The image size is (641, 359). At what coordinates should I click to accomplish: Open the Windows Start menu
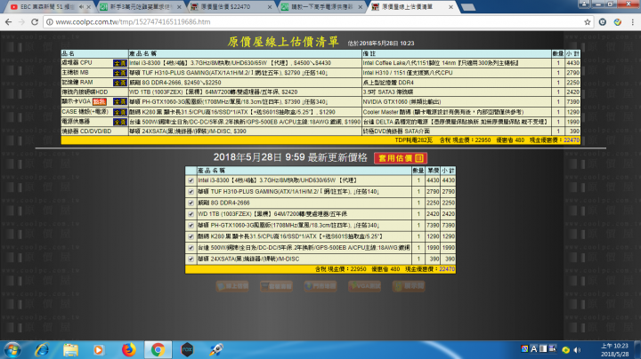pyautogui.click(x=12, y=350)
